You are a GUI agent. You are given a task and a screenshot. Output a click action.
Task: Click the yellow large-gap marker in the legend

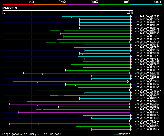[x=21, y=134]
